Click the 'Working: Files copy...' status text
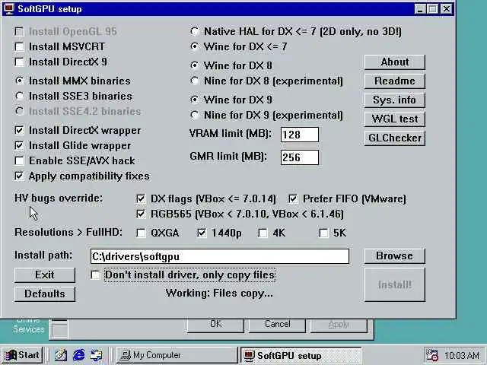The width and height of the screenshot is (487, 365). point(219,294)
